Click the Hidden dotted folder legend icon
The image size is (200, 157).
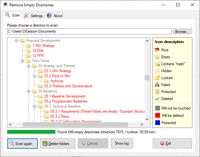coord(157,71)
